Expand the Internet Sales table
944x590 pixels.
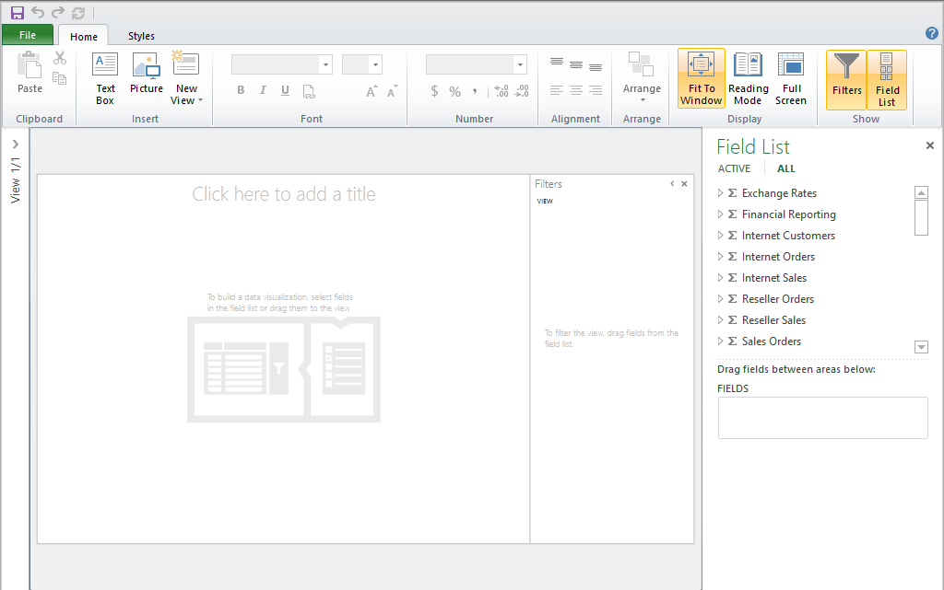tap(721, 278)
